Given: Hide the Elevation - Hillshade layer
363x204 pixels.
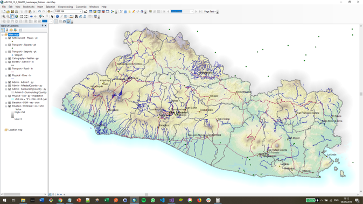Looking at the screenshot, I should (10, 106).
